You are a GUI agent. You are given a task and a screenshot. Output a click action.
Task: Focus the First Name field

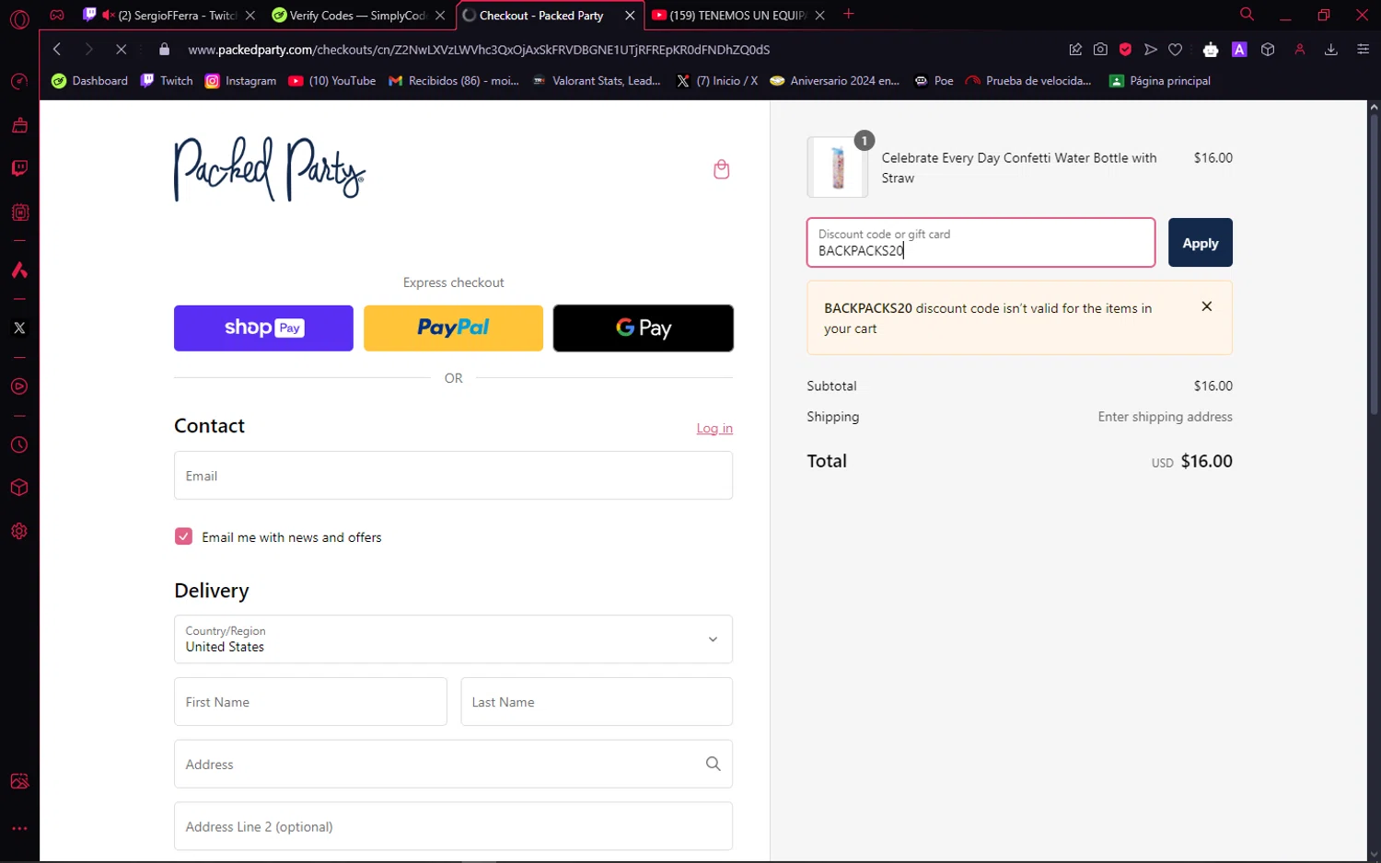[x=310, y=702]
